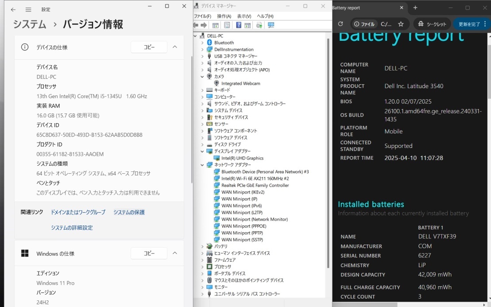Select the セキュリティ デバイス category
Viewport: 491px width, 307px height.
tap(231, 117)
